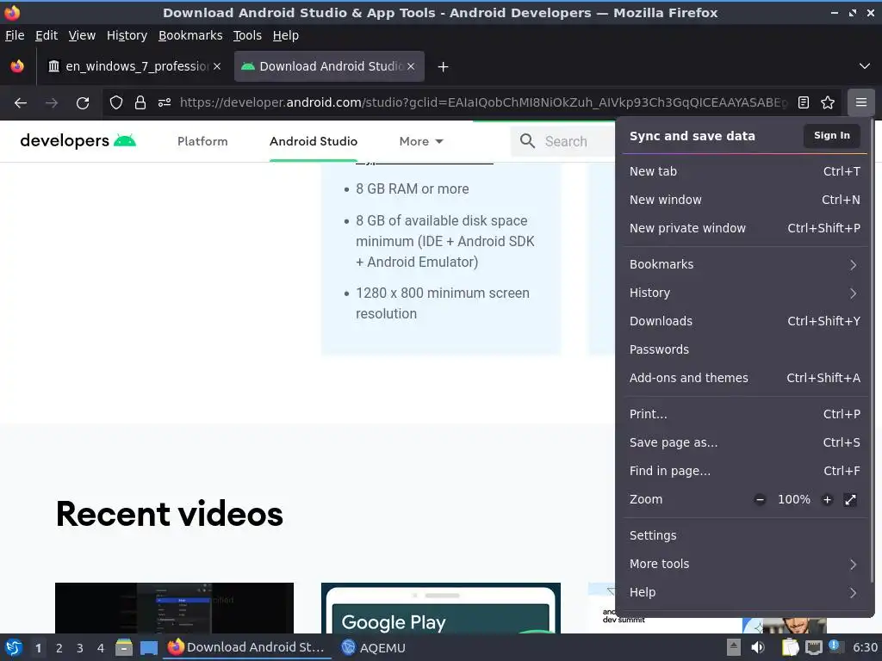The image size is (882, 661).
Task: Reset zoom by clicking 100%
Action: coord(793,499)
